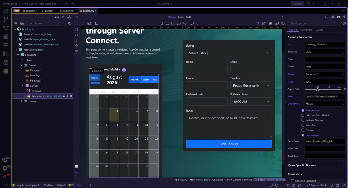Enable the Use Select Constraint checkbox
Image resolution: width=348 pixels, height=188 pixels.
click(293, 181)
